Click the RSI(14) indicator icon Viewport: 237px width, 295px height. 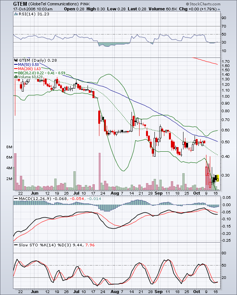(16, 14)
